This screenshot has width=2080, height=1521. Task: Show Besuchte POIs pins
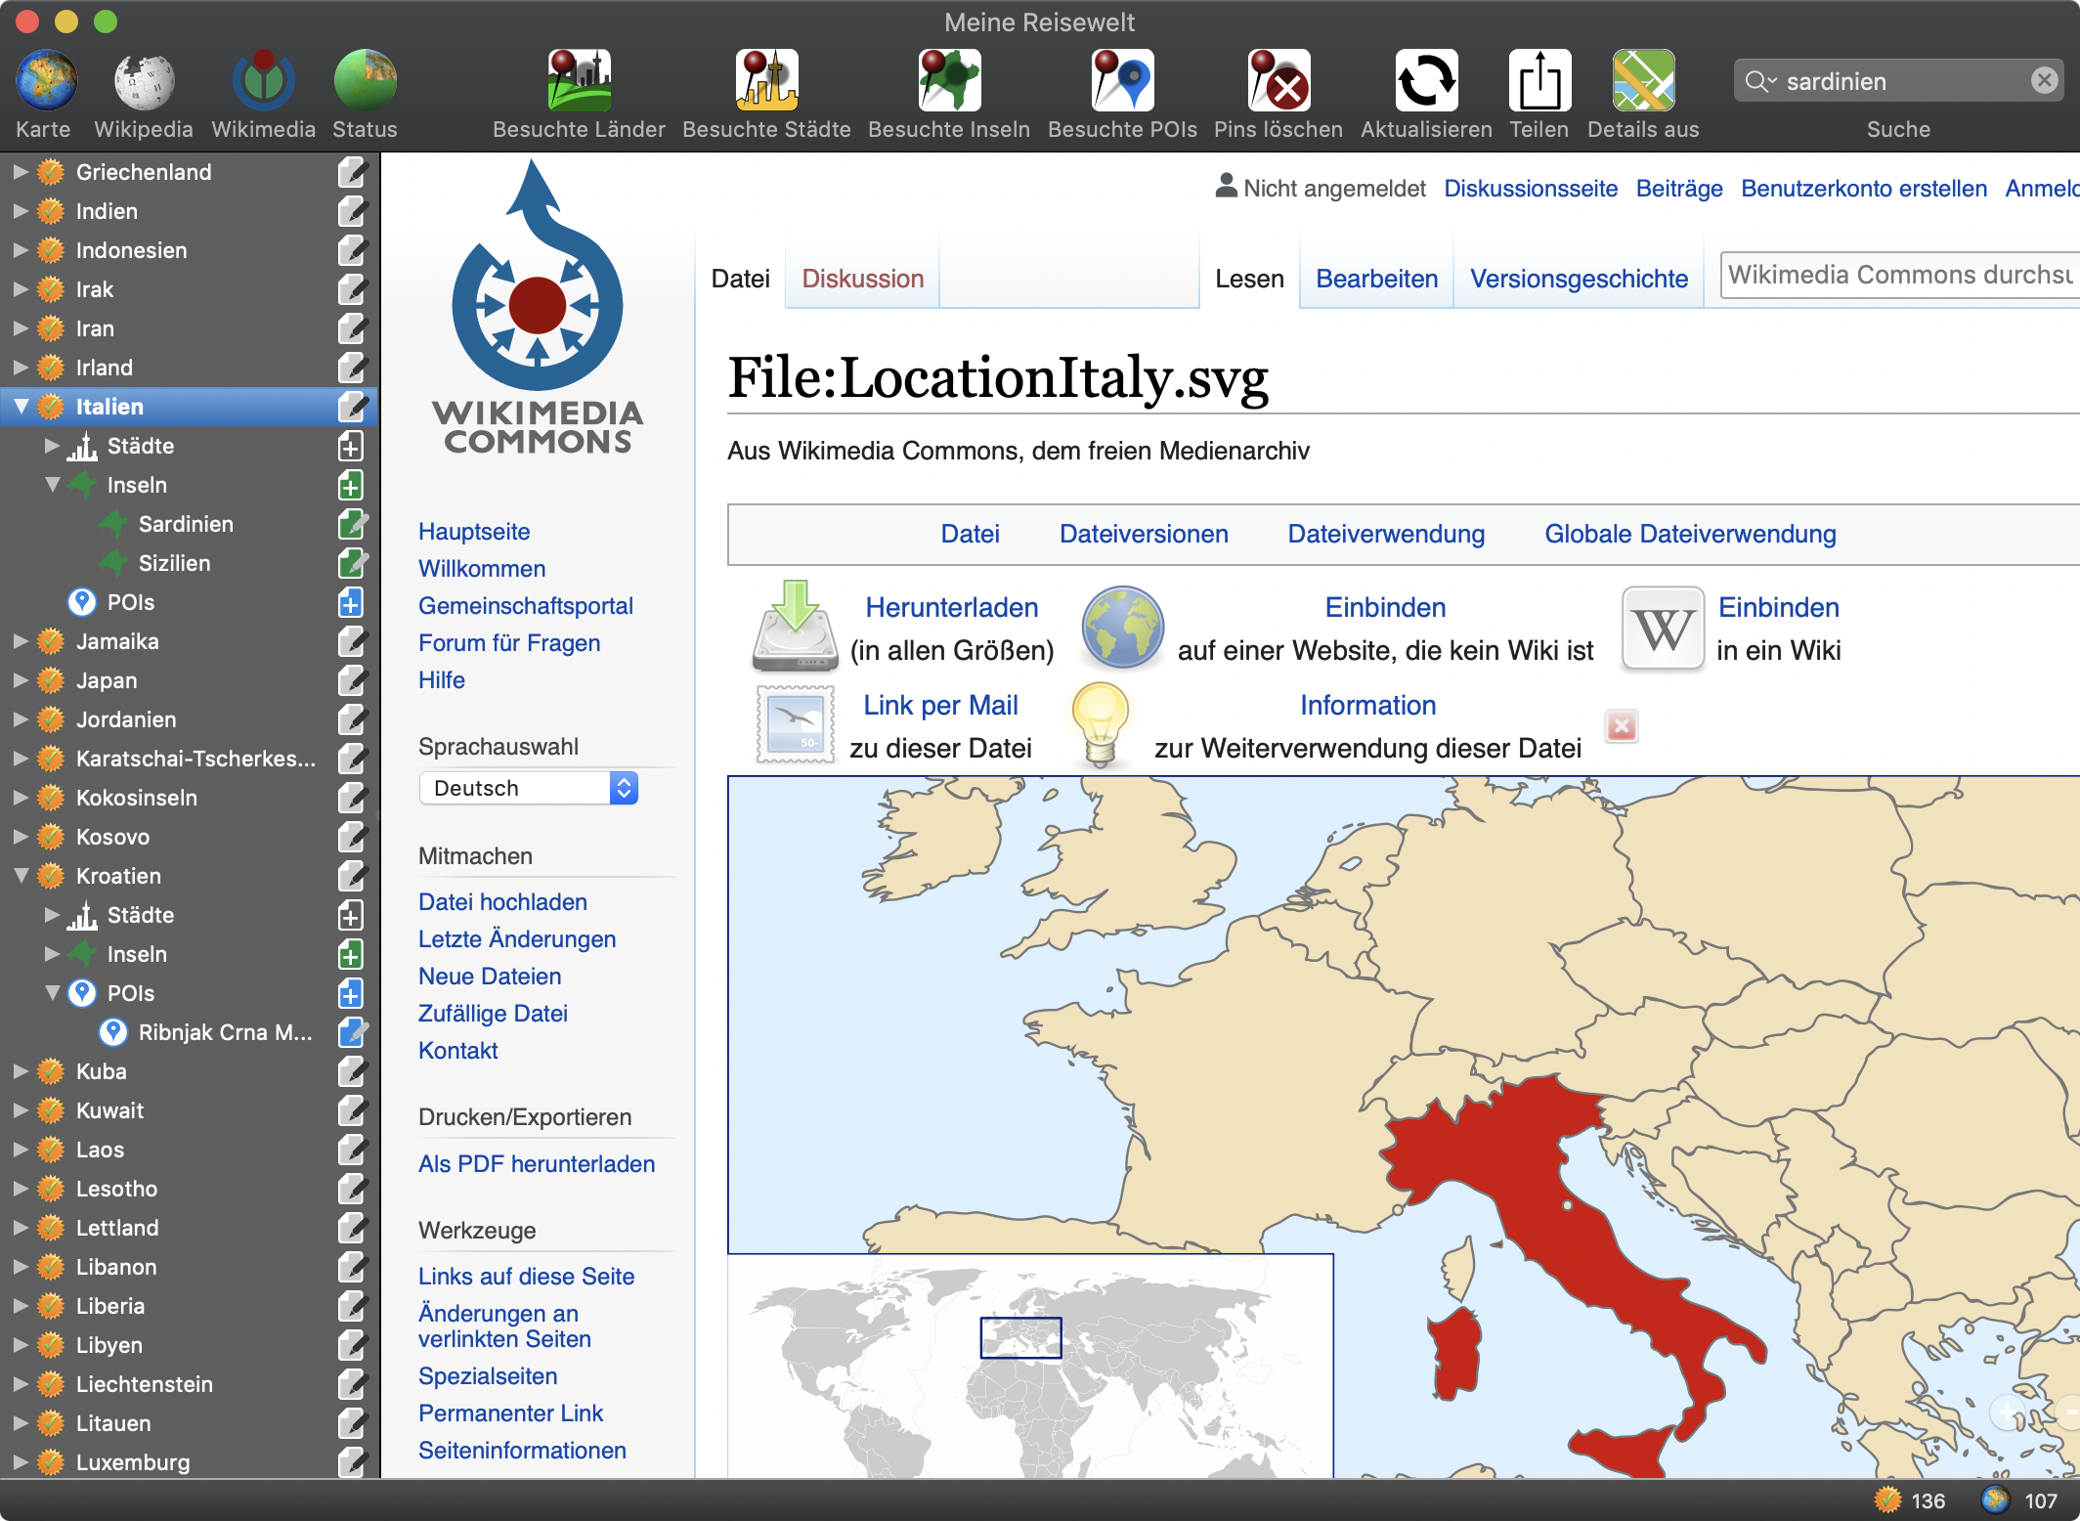pyautogui.click(x=1122, y=80)
